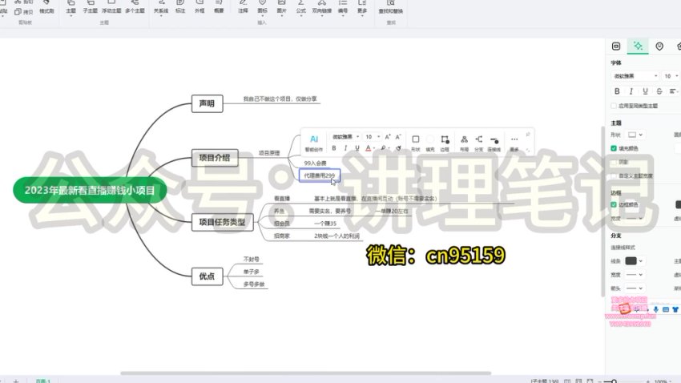
Task: Expand the 形状 shape dropdown in right panel
Action: point(636,135)
